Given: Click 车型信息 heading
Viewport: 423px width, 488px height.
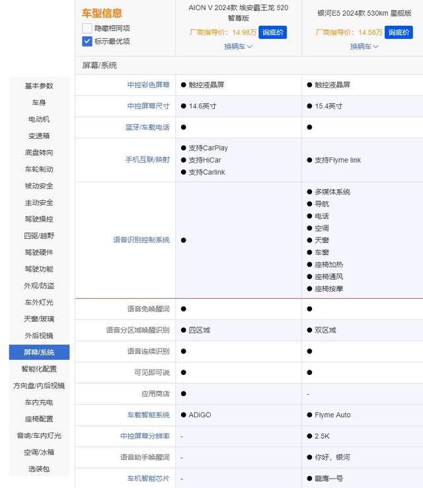Looking at the screenshot, I should point(102,13).
